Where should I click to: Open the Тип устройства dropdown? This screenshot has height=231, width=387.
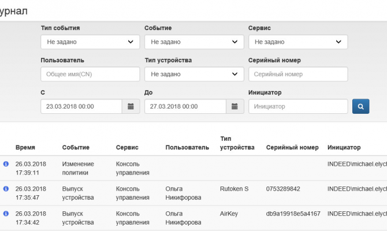193,74
